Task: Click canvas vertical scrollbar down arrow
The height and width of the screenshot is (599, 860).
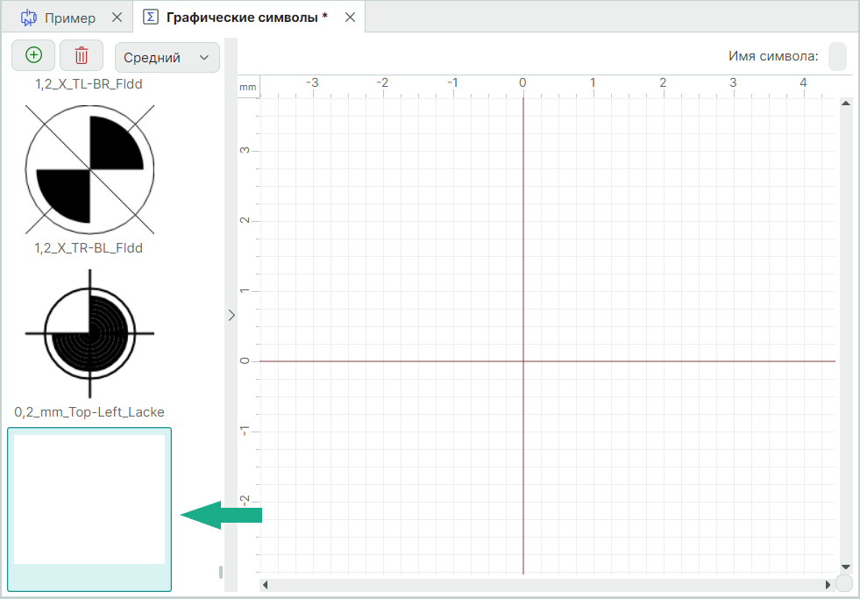Action: tap(846, 567)
